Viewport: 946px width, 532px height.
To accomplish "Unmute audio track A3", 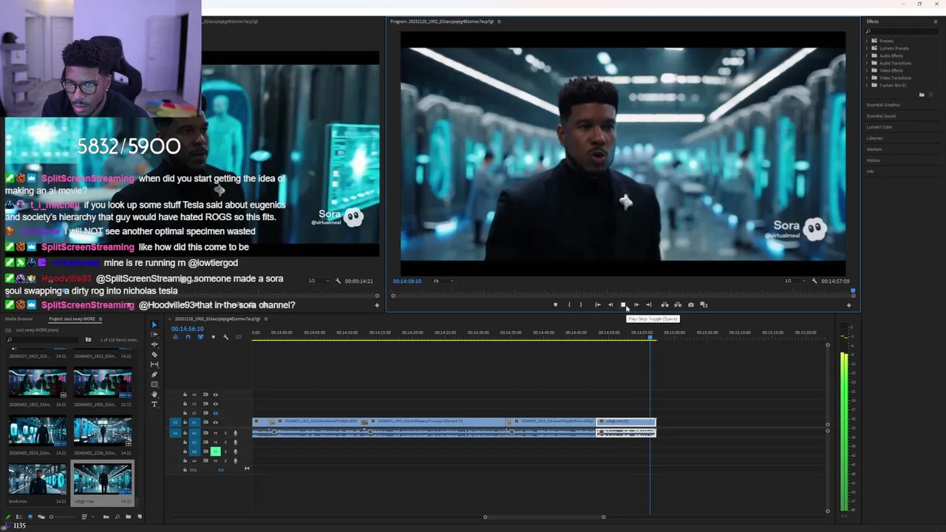I will [x=216, y=451].
